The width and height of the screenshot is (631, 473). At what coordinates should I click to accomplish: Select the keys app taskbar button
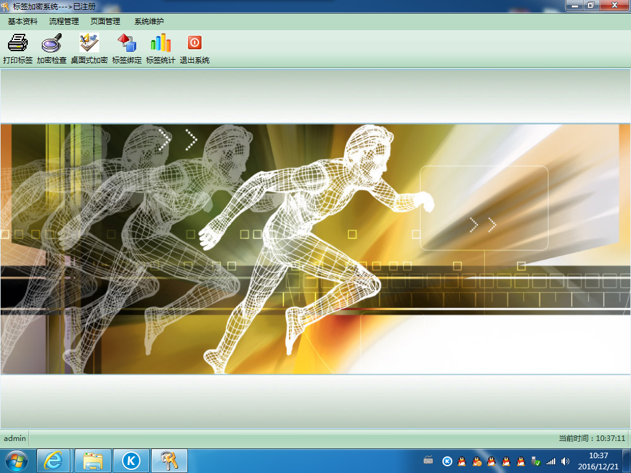point(169,461)
